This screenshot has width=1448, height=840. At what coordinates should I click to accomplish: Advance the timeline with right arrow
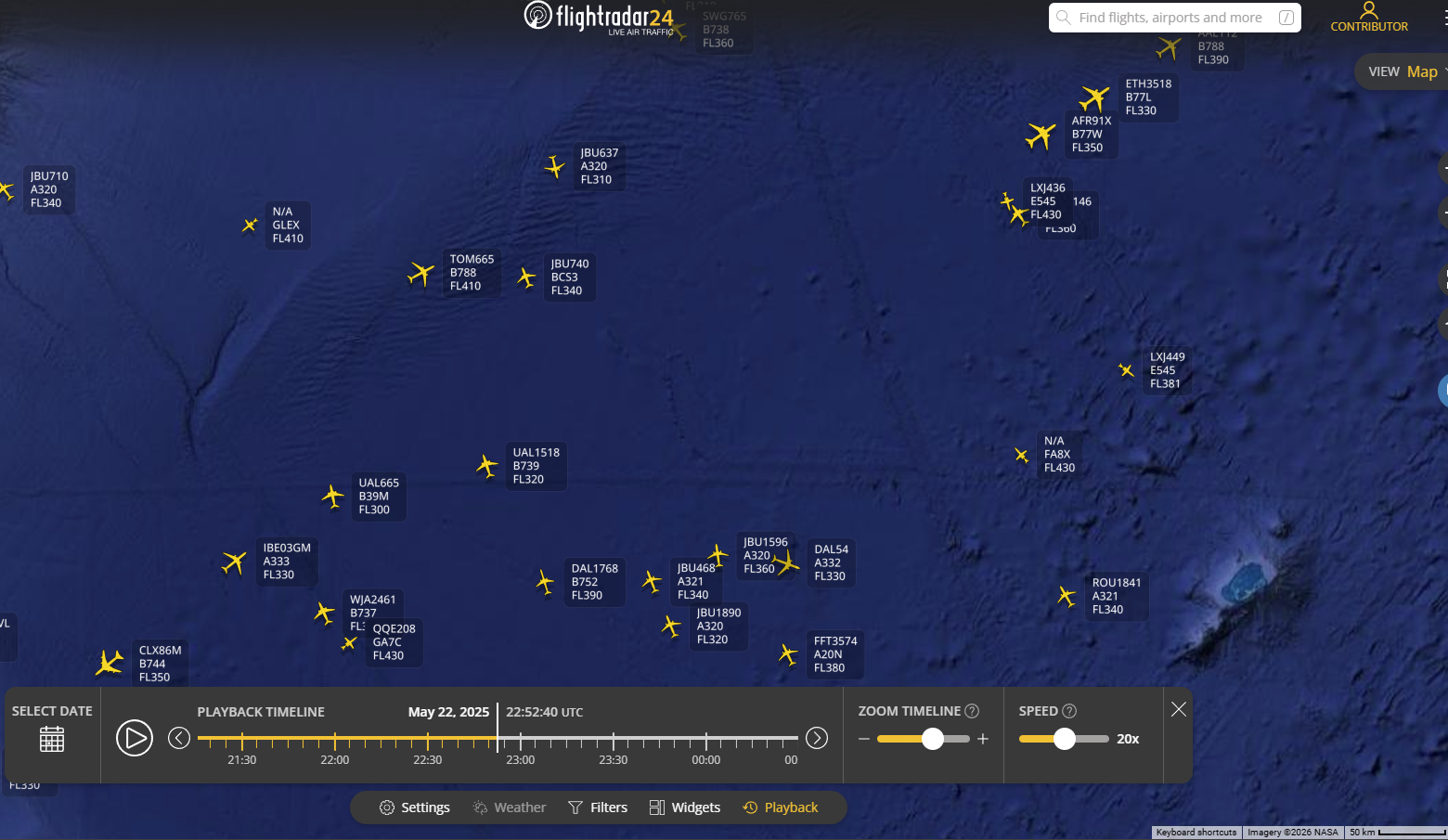coord(817,738)
